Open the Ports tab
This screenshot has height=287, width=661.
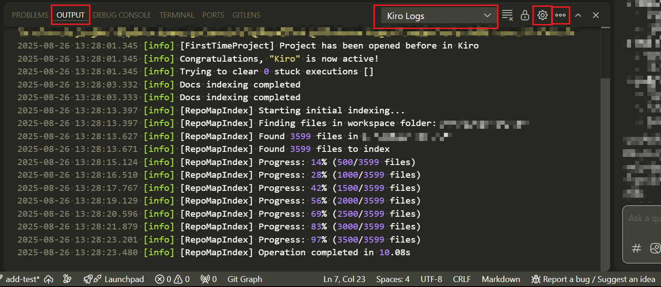coord(214,15)
